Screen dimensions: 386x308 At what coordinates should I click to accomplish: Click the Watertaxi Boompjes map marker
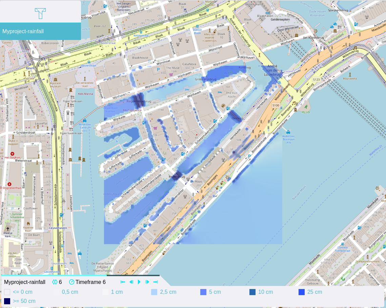288,132
